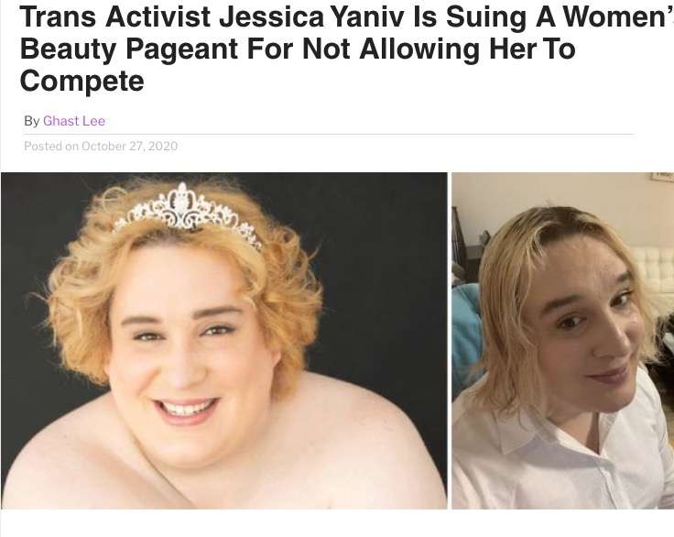Click Trans Activist at the headline start
The width and height of the screenshot is (674, 537).
115,16
